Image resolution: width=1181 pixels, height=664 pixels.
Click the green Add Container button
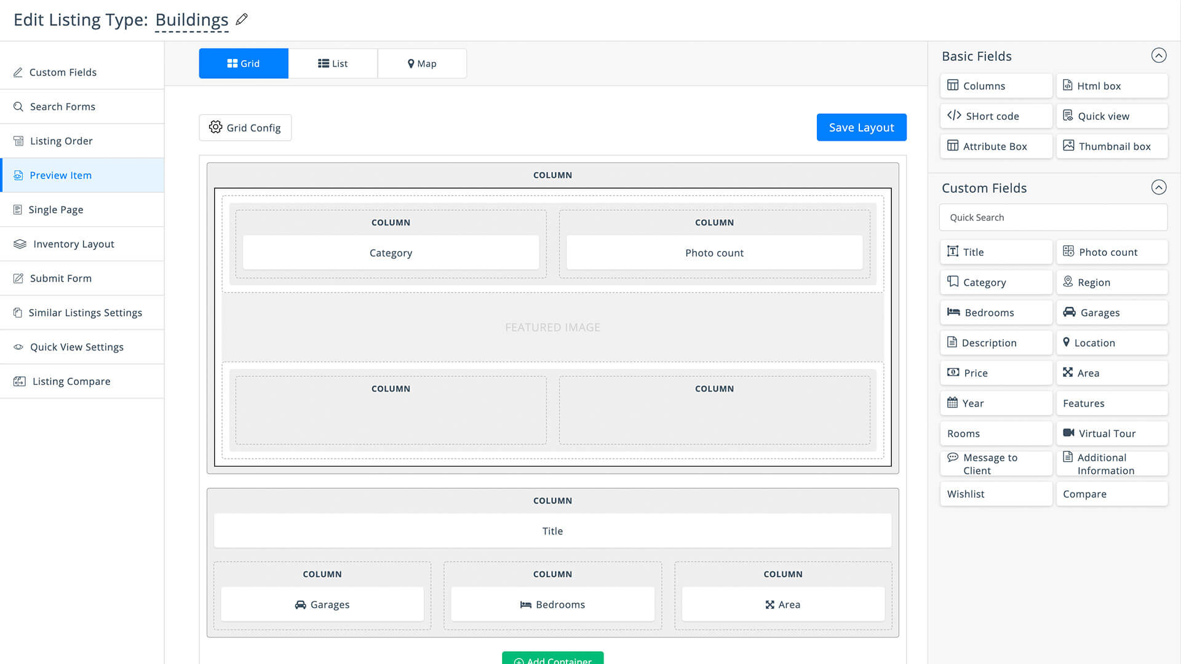pyautogui.click(x=552, y=658)
